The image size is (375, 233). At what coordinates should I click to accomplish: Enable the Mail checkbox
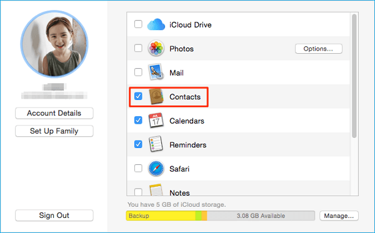click(138, 72)
